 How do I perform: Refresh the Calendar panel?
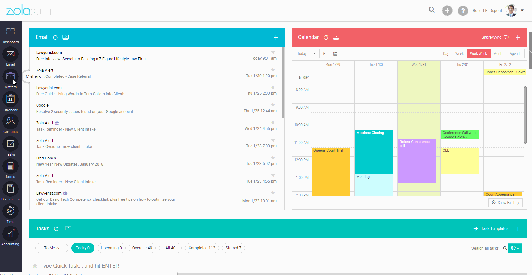point(326,37)
